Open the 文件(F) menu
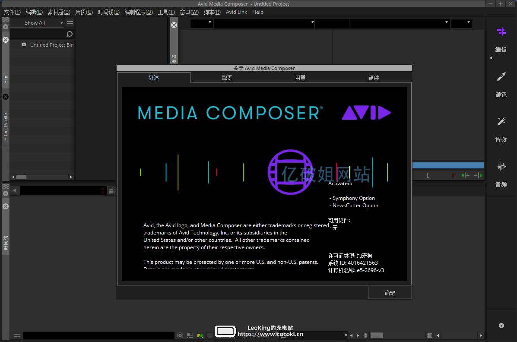 (x=12, y=12)
